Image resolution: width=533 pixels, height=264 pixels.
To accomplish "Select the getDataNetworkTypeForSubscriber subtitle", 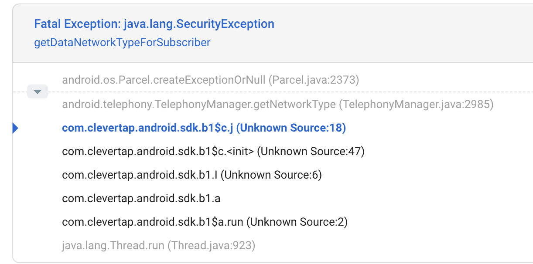I will pyautogui.click(x=122, y=42).
